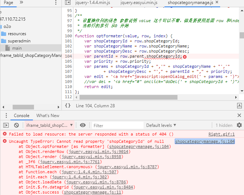Open jquery.easyui.min.js:8484 stack link
244x195 pixels.
pos(103,187)
